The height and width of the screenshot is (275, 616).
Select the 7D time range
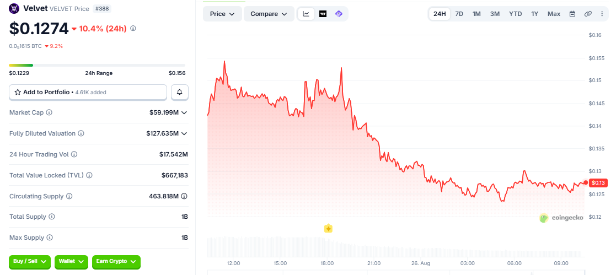click(x=459, y=14)
